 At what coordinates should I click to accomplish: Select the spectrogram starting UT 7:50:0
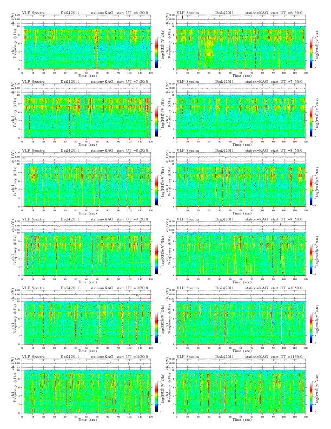click(x=241, y=116)
